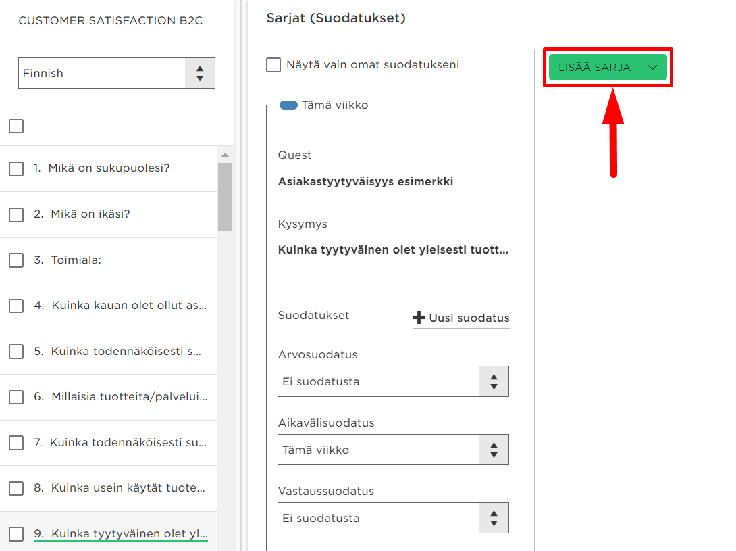Expand the Lisää sarja chevron arrow
736x551 pixels.
[x=652, y=67]
